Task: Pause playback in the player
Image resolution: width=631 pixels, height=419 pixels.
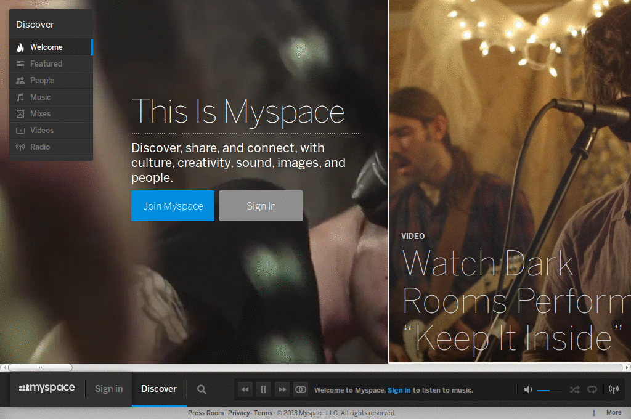Action: point(264,389)
